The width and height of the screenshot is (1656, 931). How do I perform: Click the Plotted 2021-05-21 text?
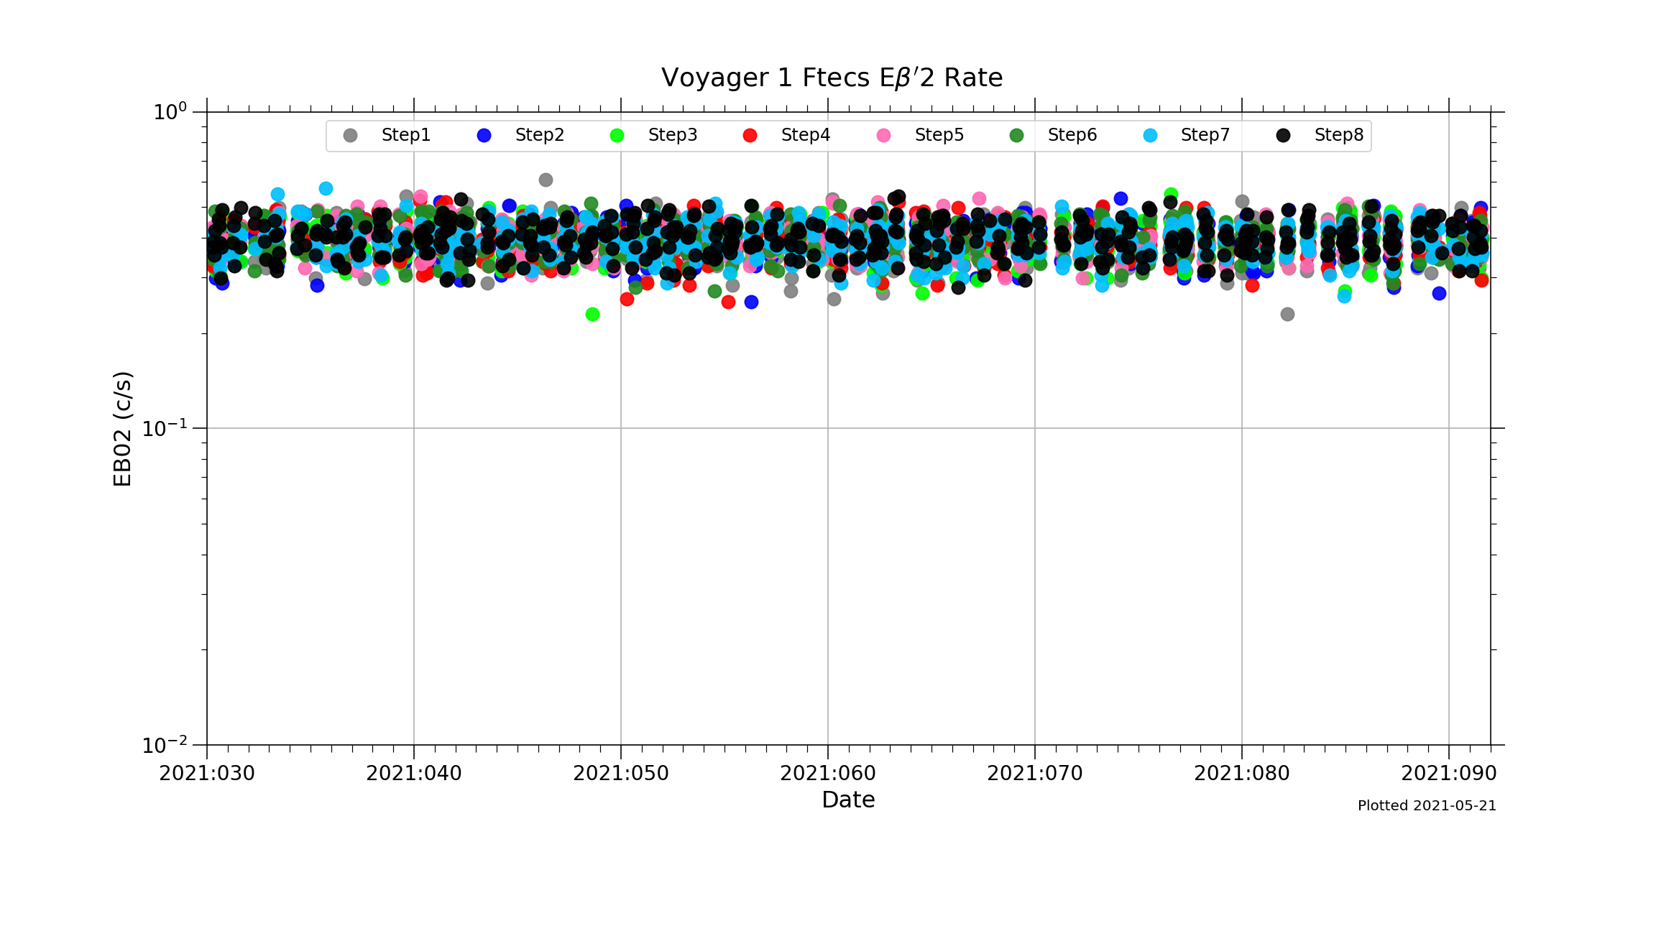[1426, 806]
